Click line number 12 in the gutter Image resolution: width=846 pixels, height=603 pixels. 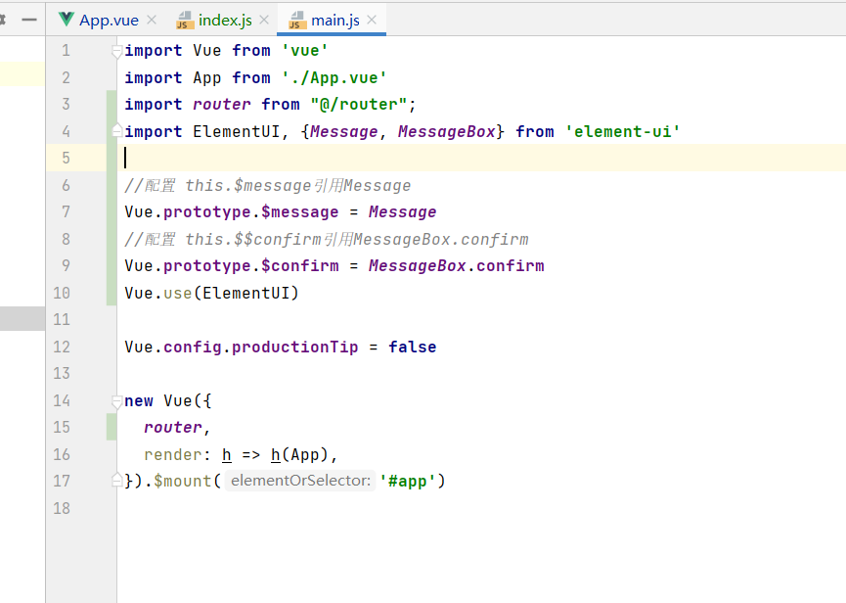62,347
